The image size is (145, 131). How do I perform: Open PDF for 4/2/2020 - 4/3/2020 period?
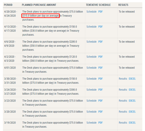(100, 57)
